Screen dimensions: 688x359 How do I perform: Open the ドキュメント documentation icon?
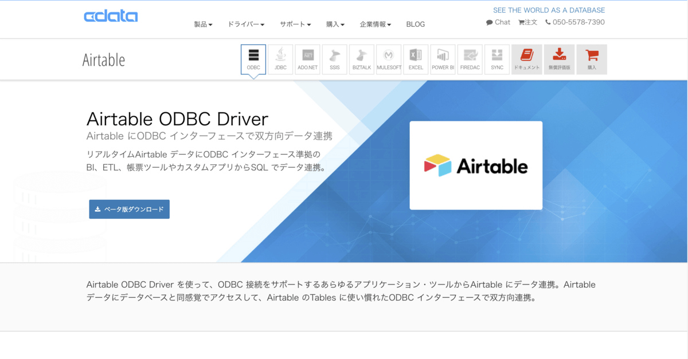tap(527, 60)
